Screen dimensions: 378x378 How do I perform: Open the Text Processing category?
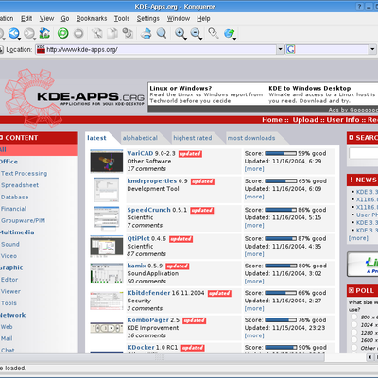(24, 174)
